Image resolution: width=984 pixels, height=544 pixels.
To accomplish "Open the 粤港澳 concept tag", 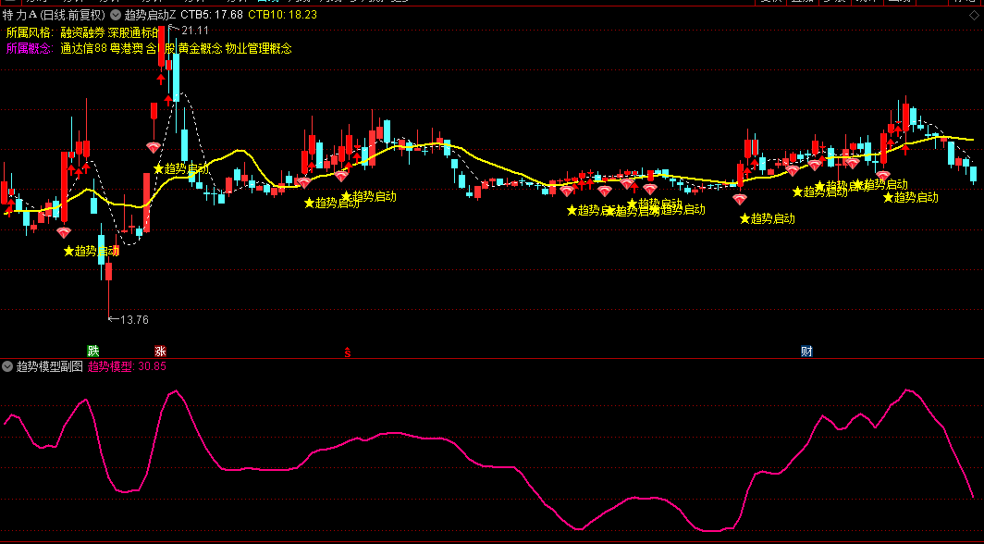I will click(x=126, y=48).
